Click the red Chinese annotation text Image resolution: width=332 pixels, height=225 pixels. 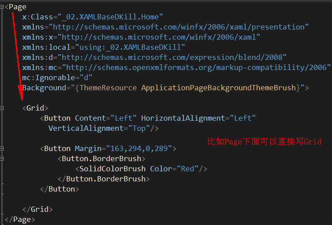click(264, 141)
